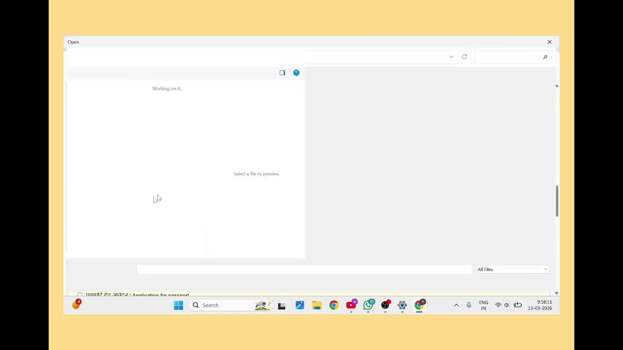Switch to the active Chrome profile window icon

[420, 305]
